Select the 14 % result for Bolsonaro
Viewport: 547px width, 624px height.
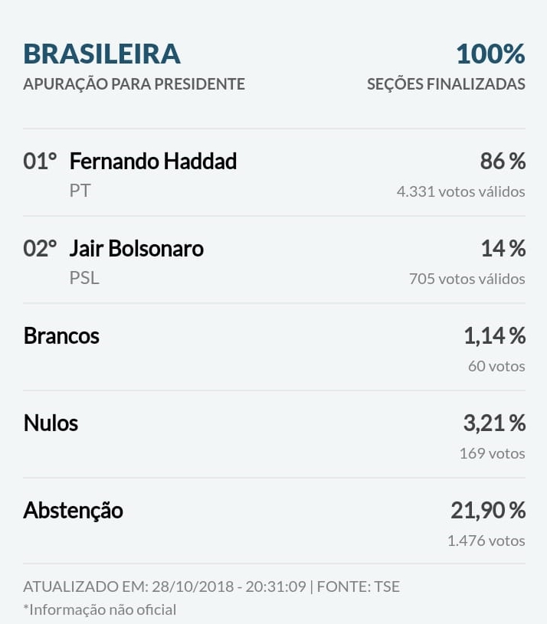click(503, 248)
